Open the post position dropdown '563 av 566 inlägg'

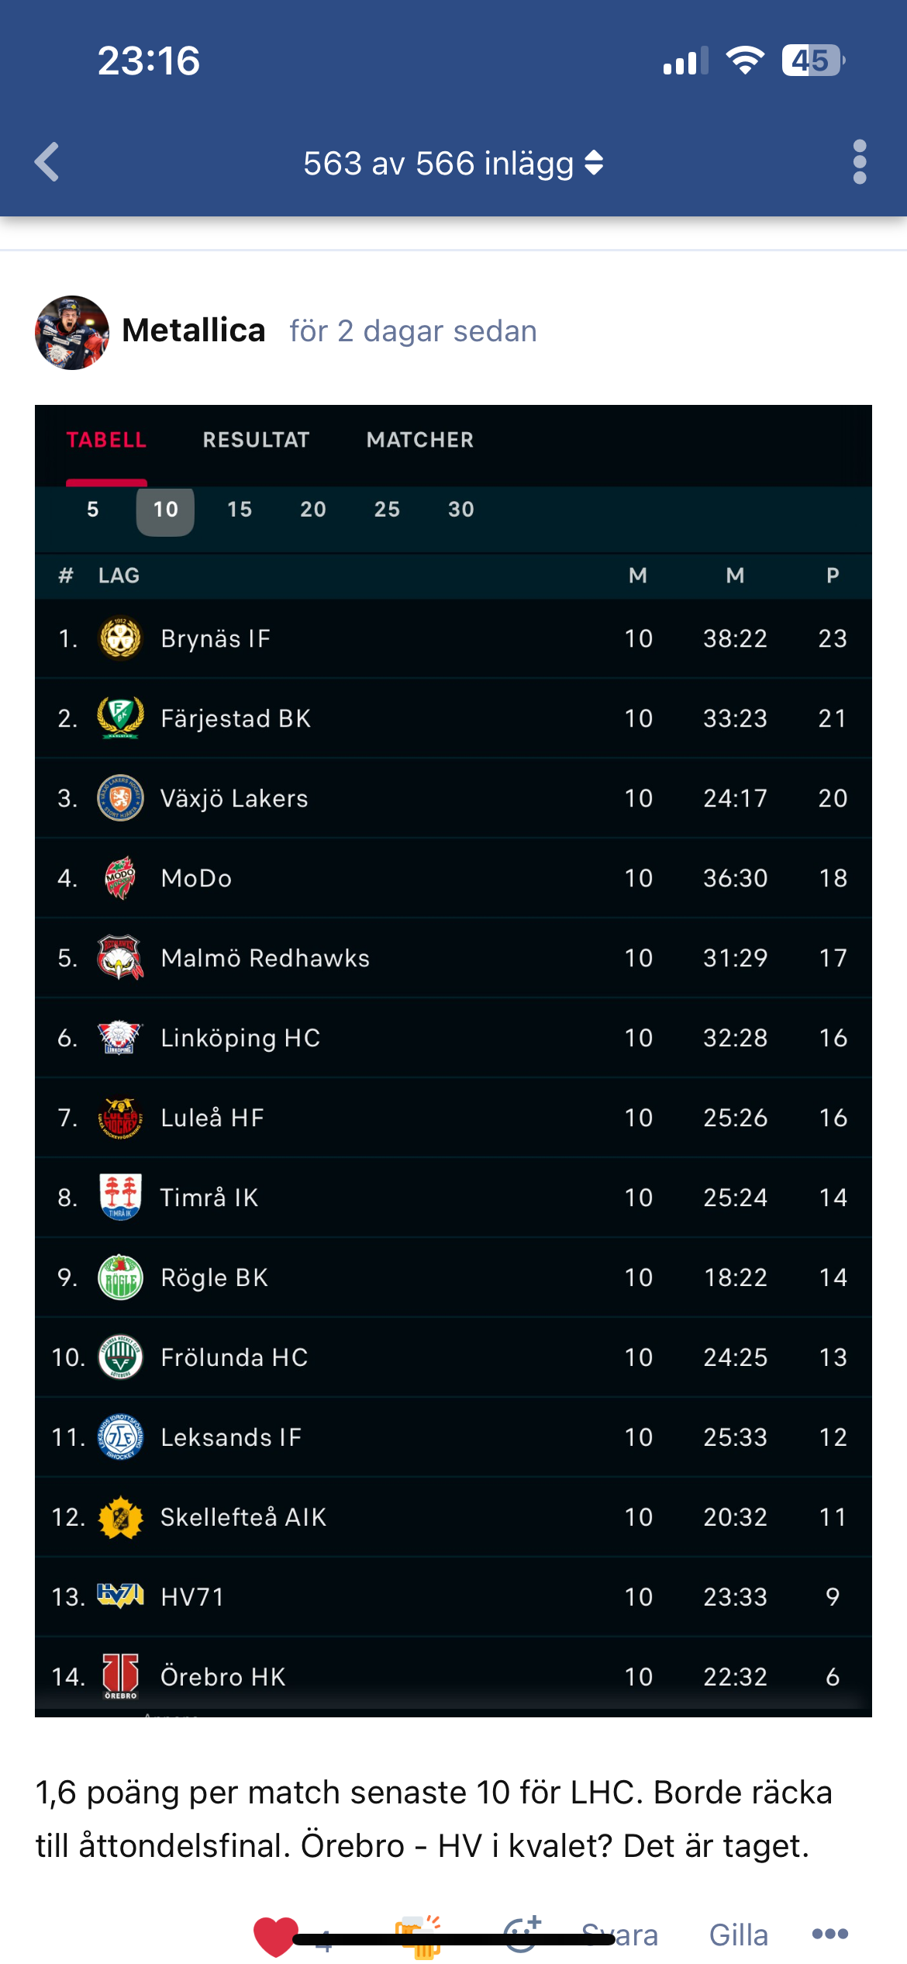[453, 164]
